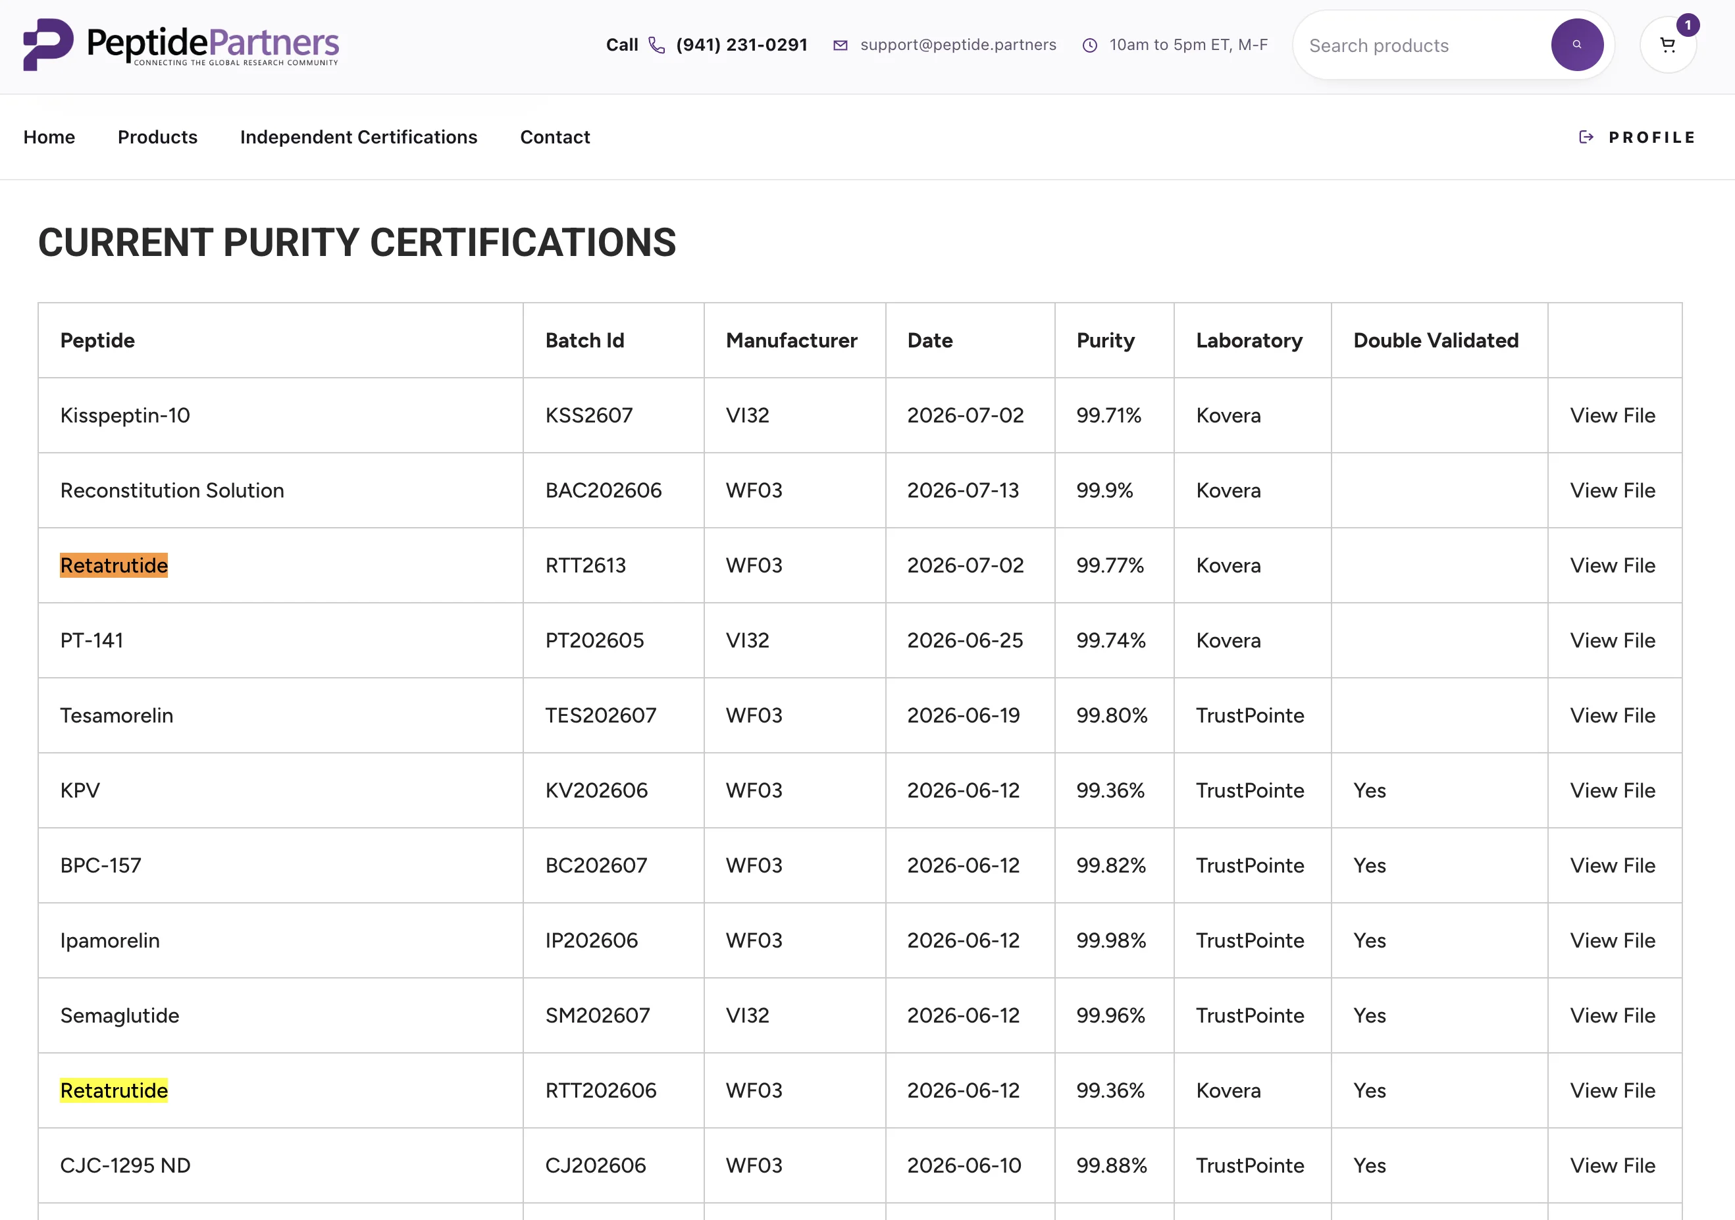
Task: Click batch id KSS2607
Action: tap(588, 415)
